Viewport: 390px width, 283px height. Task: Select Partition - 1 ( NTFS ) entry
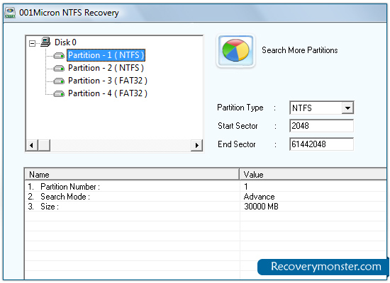[106, 55]
